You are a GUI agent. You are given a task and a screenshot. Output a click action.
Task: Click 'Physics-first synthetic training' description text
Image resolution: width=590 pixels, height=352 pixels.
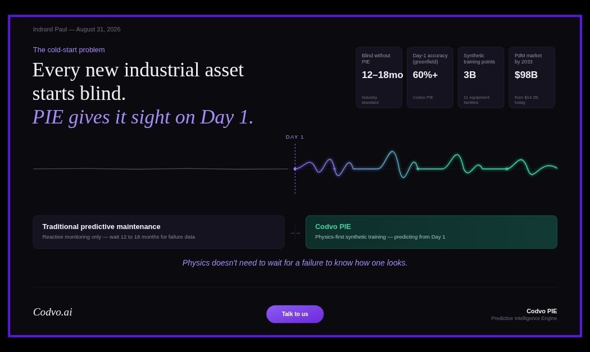click(380, 237)
